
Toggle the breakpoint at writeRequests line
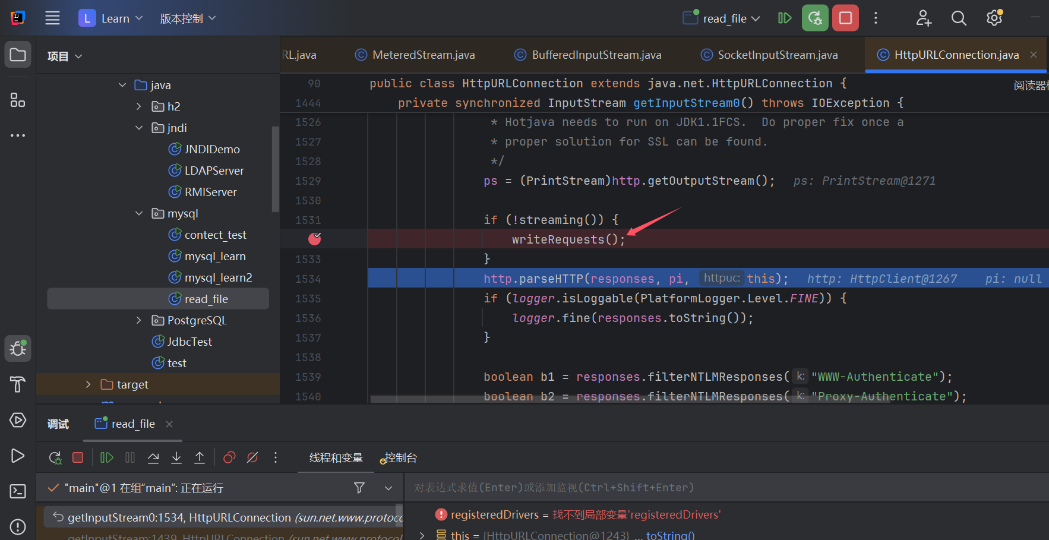(315, 239)
